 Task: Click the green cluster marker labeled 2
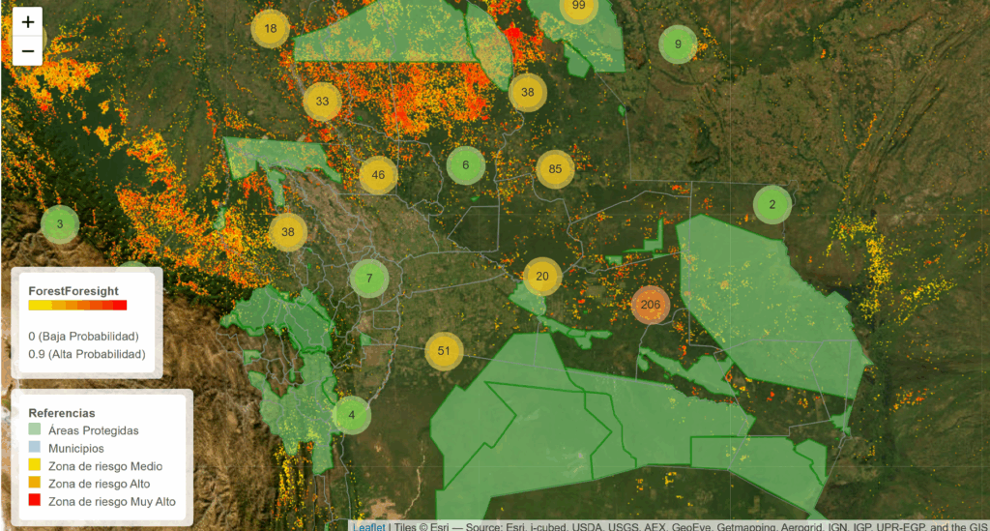click(772, 204)
